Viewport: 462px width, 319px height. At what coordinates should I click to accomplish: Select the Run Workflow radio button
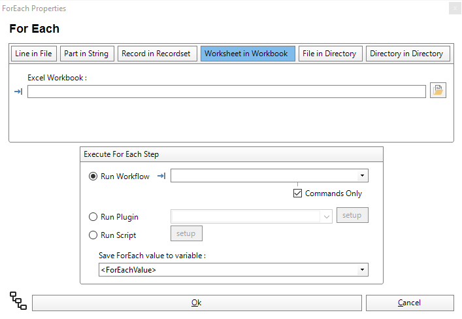pos(93,176)
